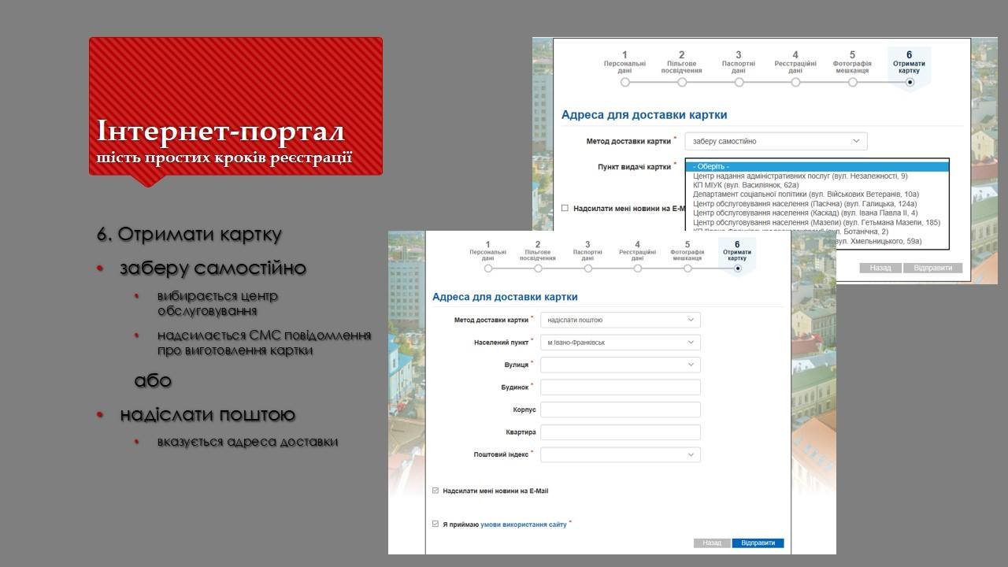
Task: Click the 'Населений пункт' field label
Action: (501, 343)
